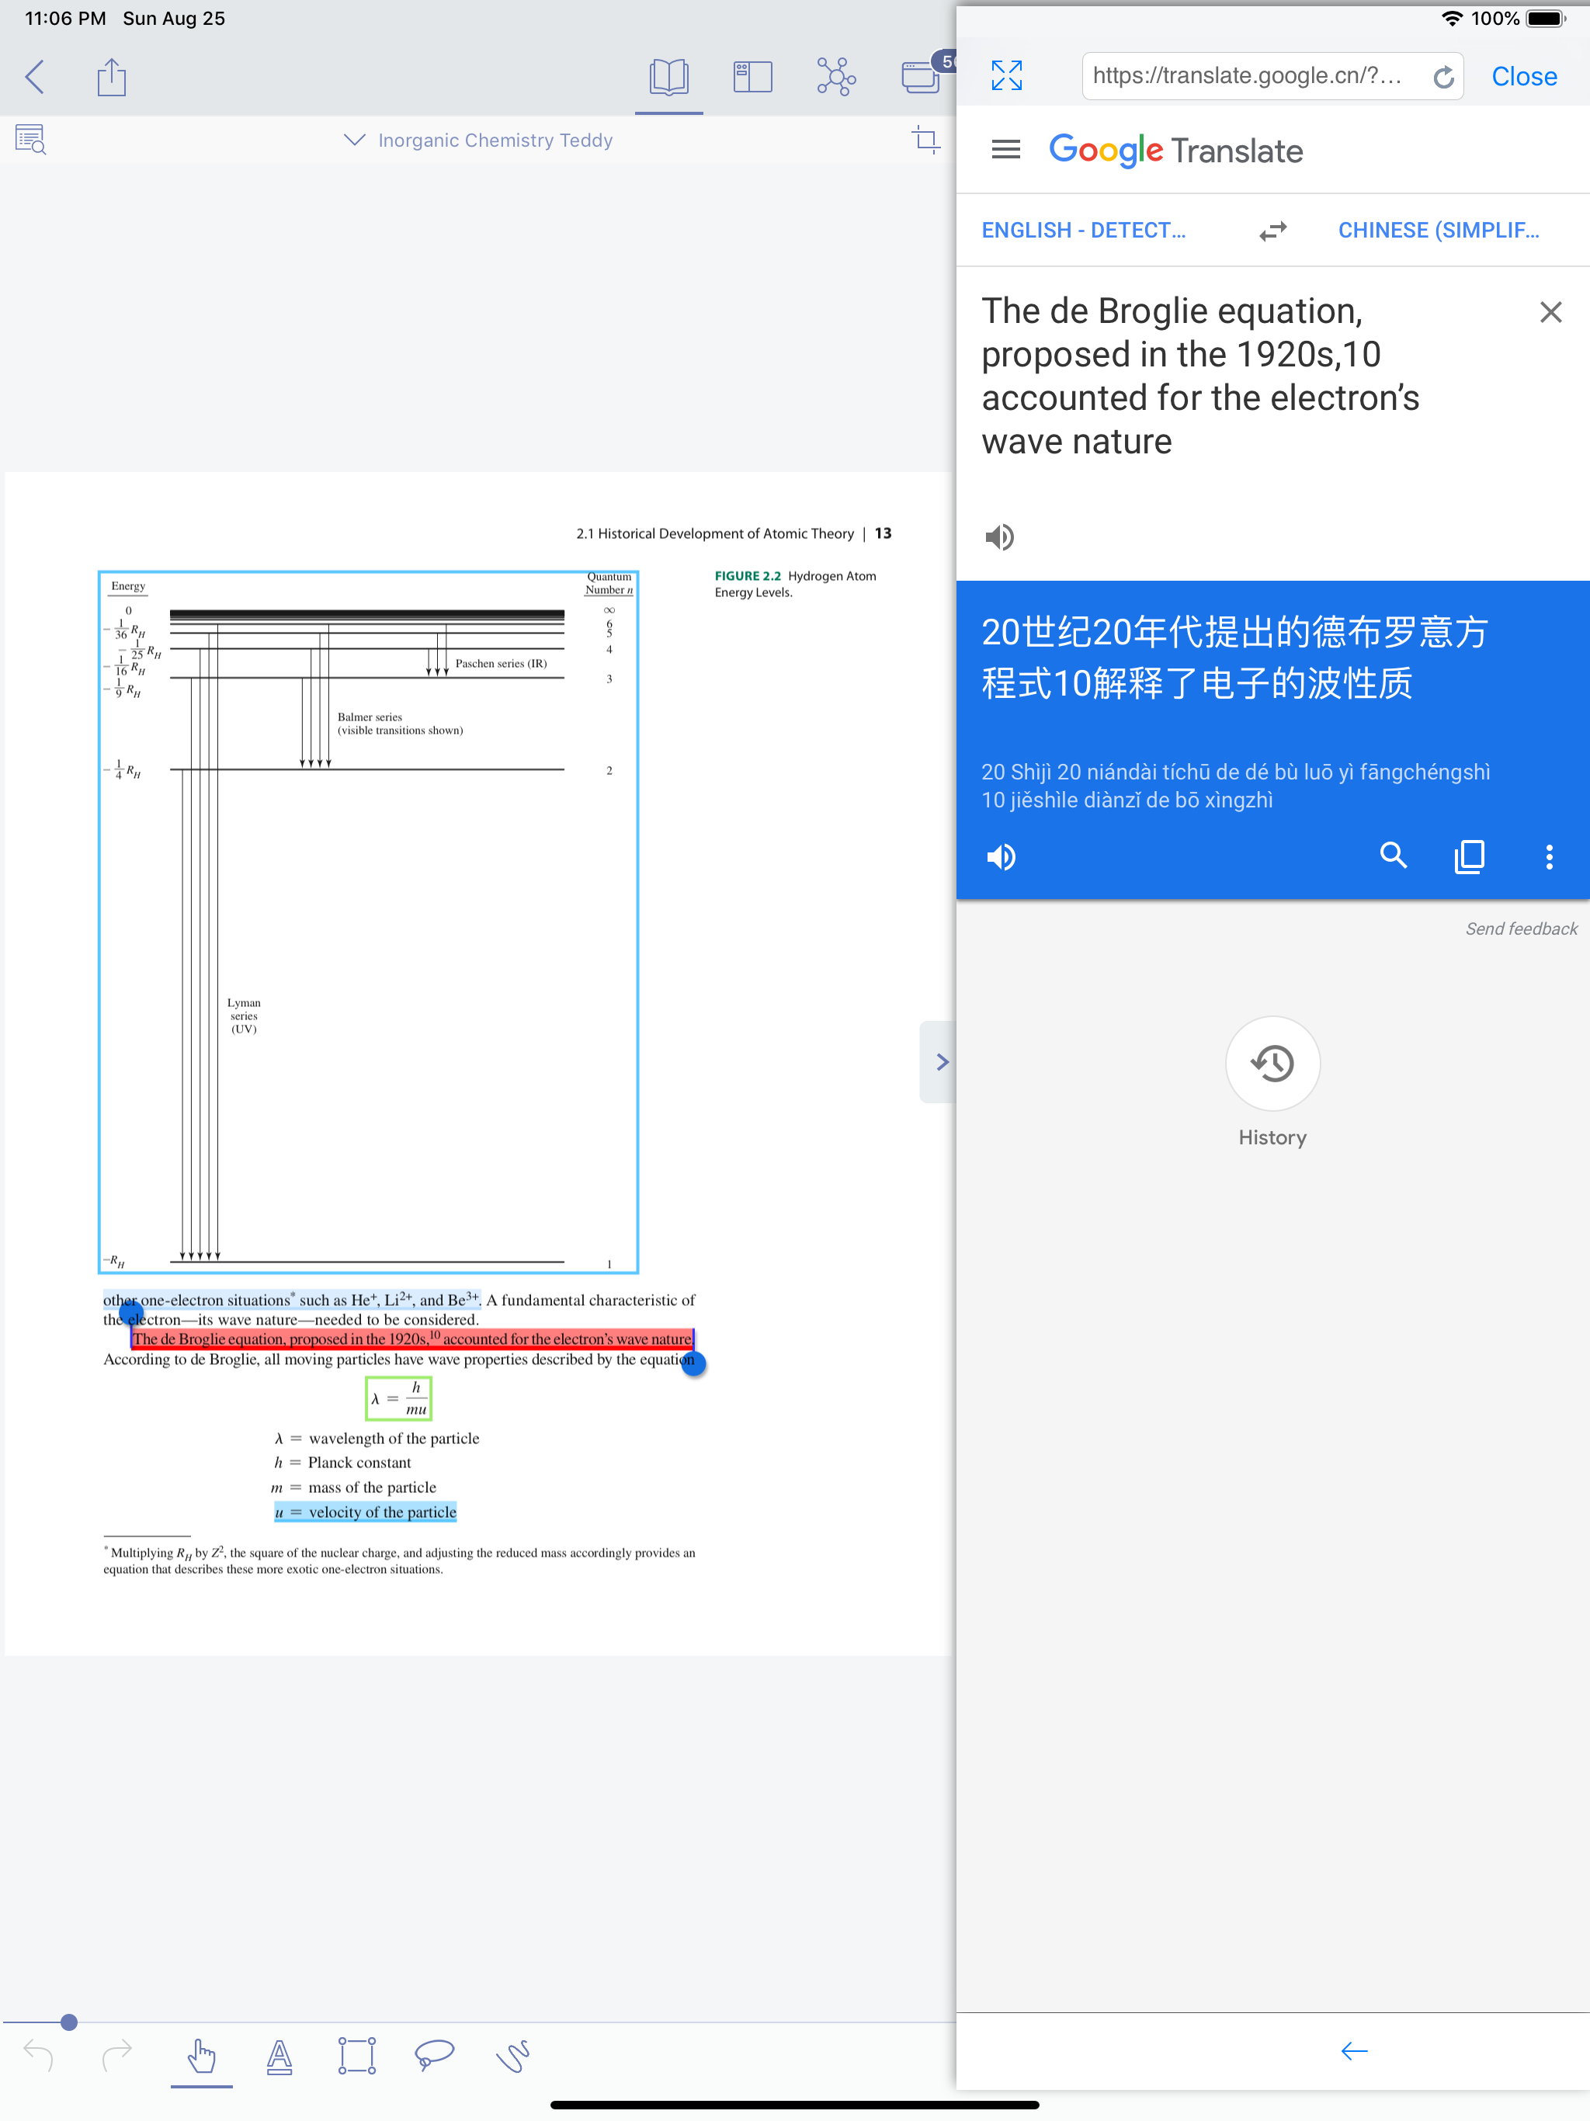Click the Close button above the browser
This screenshot has height=2121, width=1590.
click(x=1523, y=76)
